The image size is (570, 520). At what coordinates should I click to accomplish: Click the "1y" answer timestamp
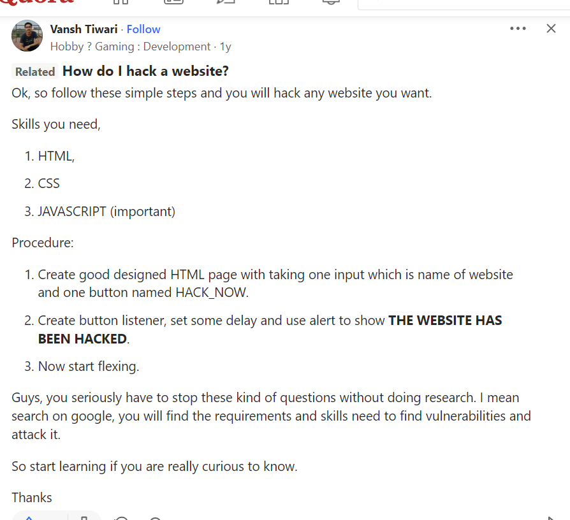[x=226, y=47]
